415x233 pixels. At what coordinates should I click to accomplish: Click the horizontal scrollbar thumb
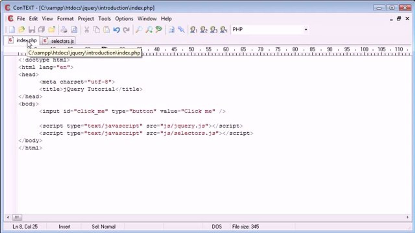[17, 217]
